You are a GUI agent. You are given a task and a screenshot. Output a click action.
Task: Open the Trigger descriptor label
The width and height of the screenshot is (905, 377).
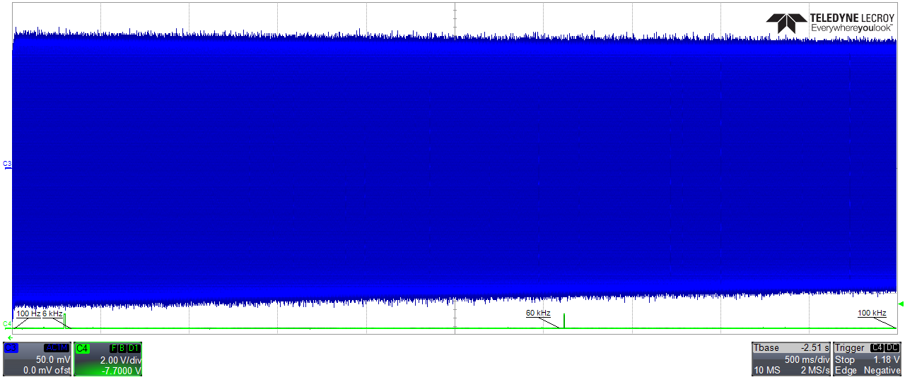click(849, 348)
